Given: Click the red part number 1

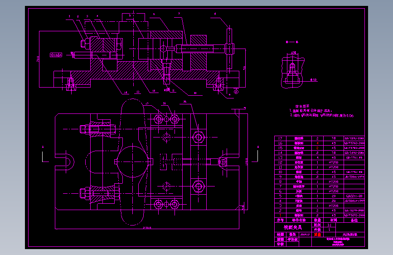Looking at the screenshot, I should (280, 216).
